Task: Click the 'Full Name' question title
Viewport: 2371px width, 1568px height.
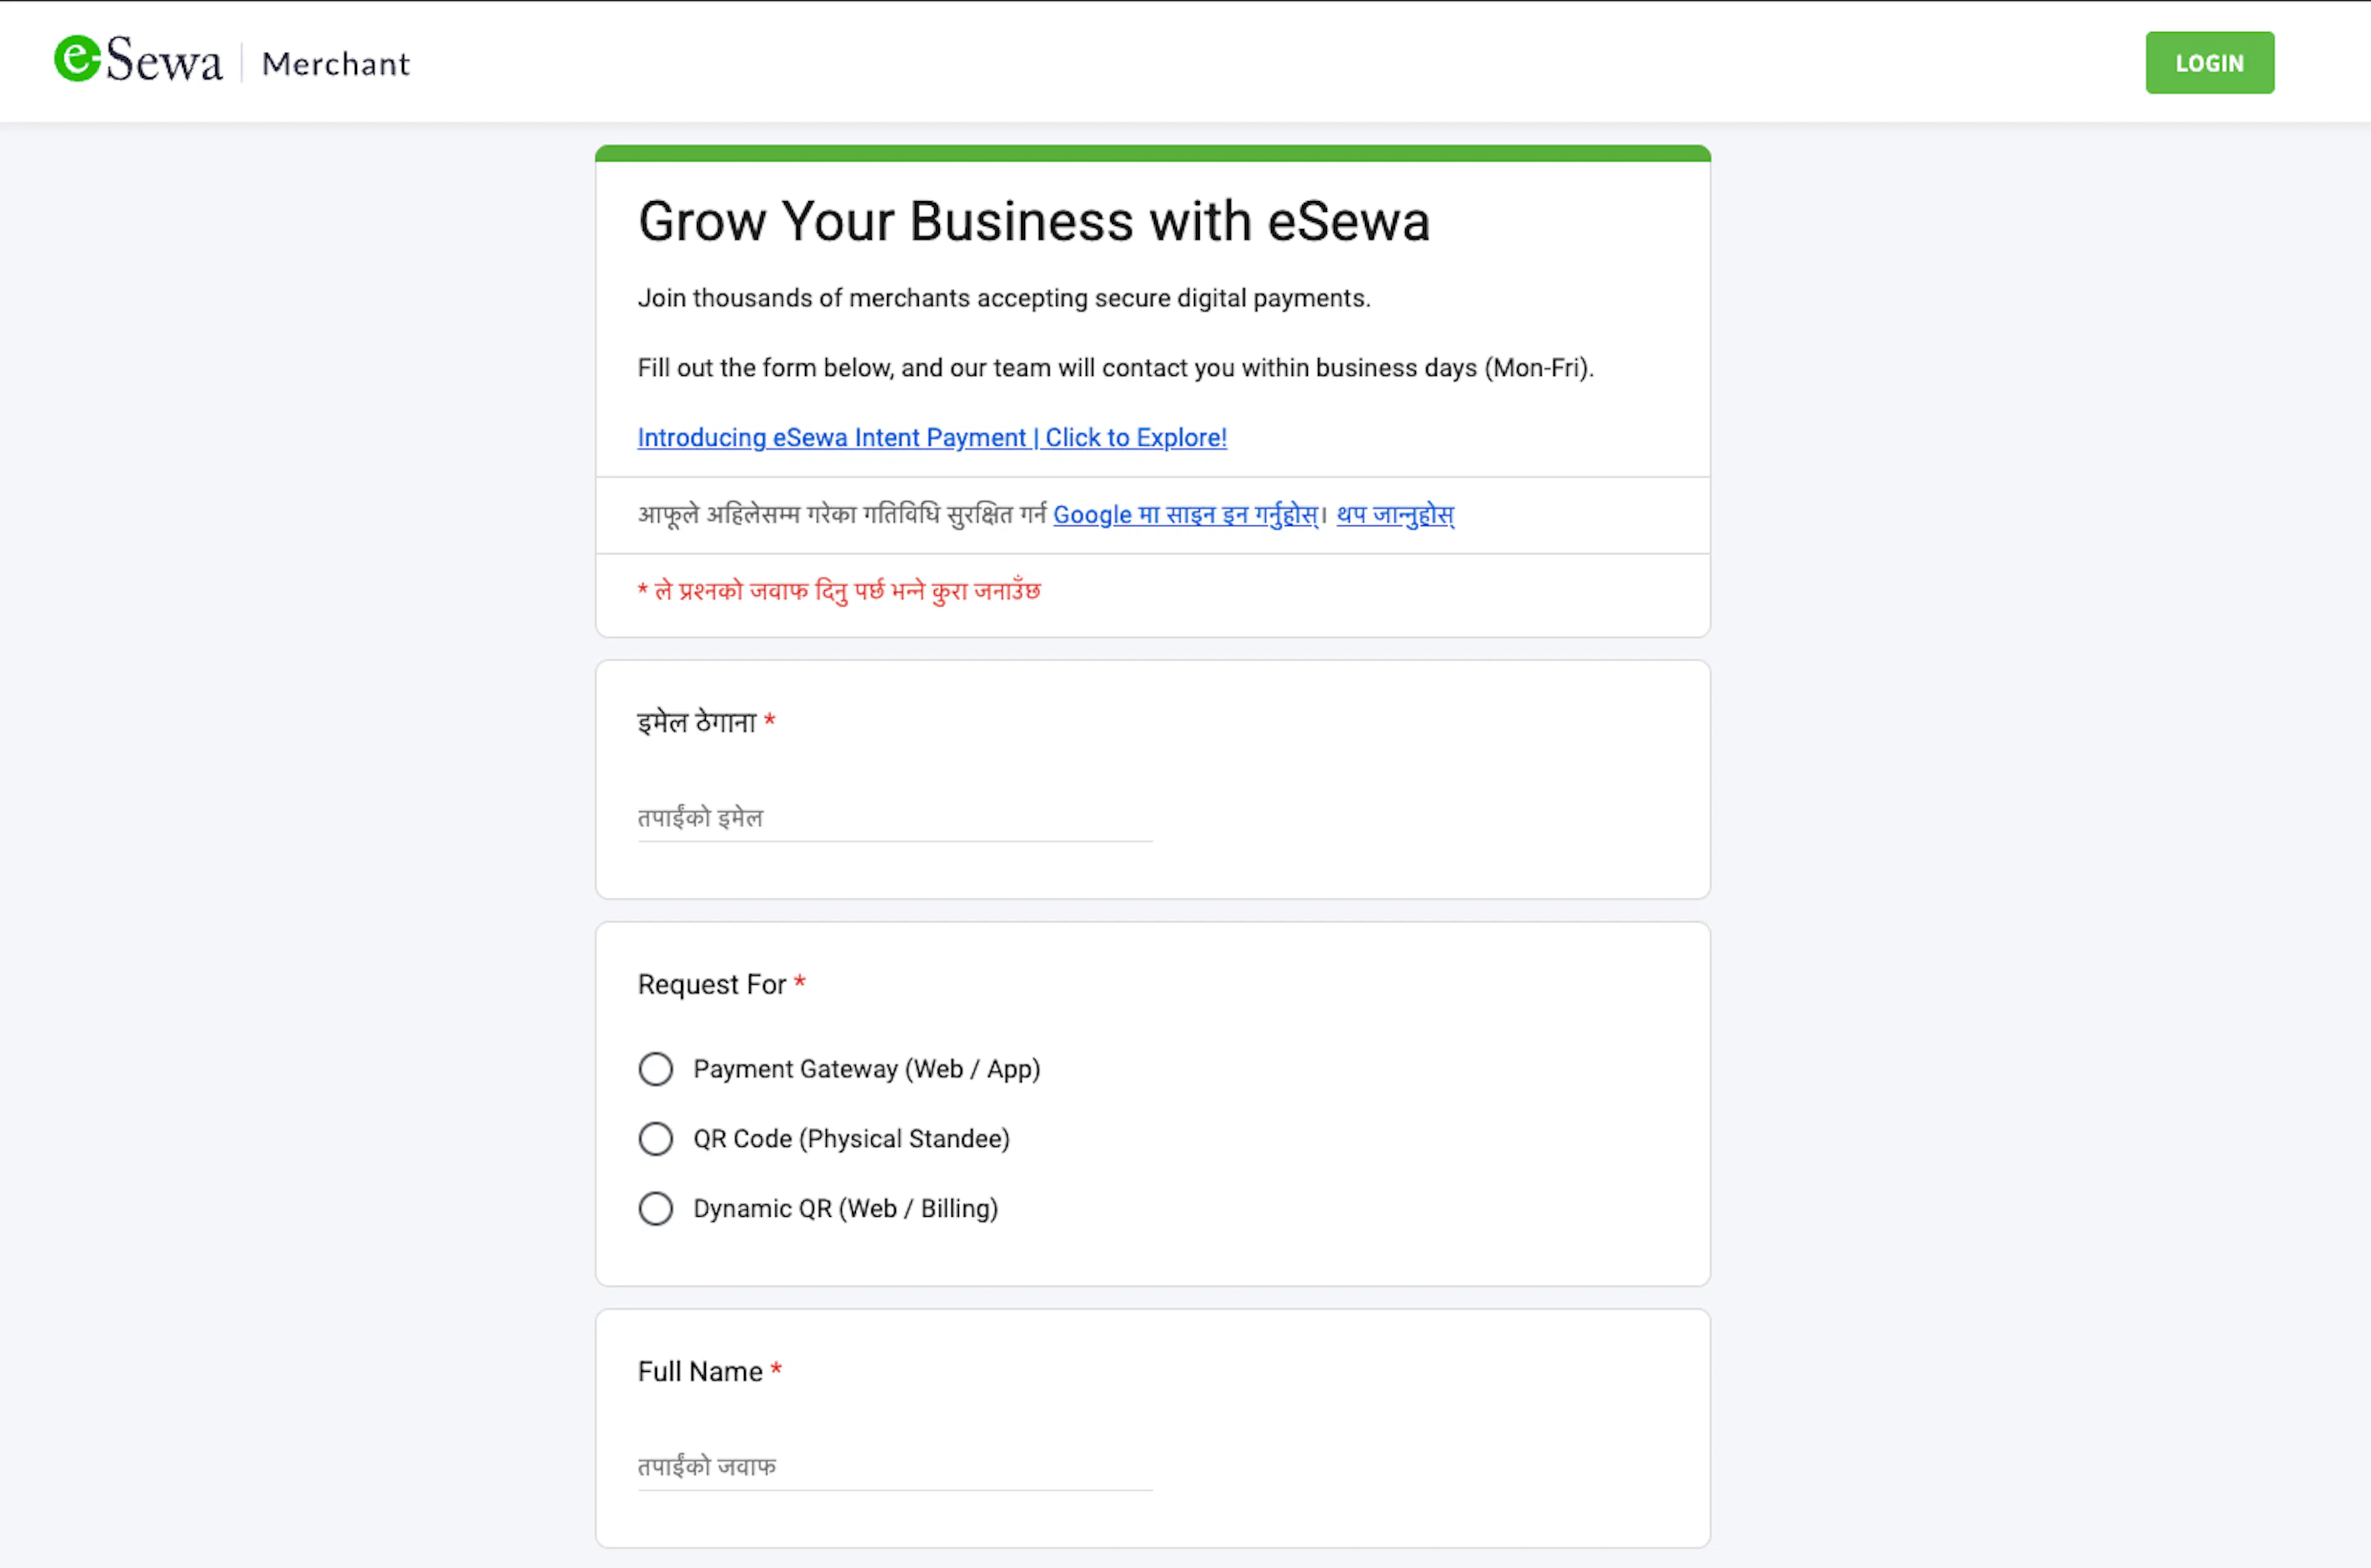Action: pyautogui.click(x=700, y=1372)
